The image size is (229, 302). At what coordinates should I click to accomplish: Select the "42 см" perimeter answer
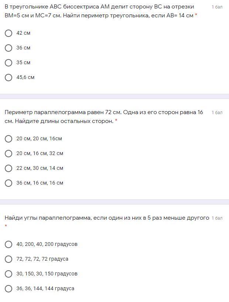tap(8, 33)
